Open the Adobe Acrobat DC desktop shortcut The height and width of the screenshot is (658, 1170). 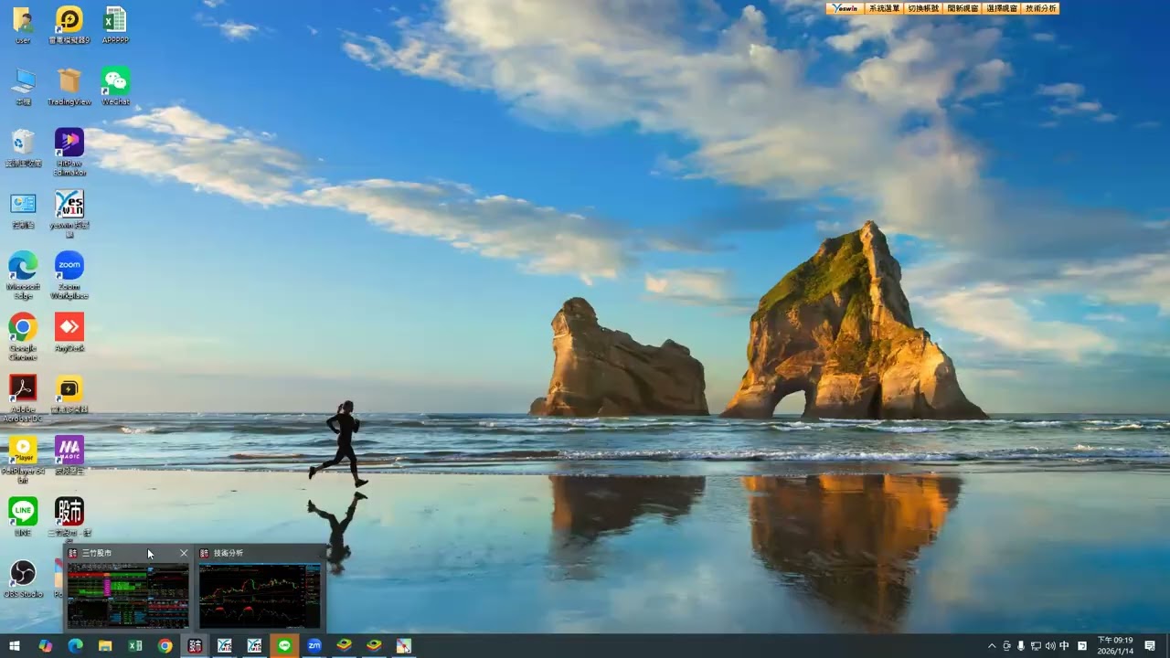[x=23, y=398]
